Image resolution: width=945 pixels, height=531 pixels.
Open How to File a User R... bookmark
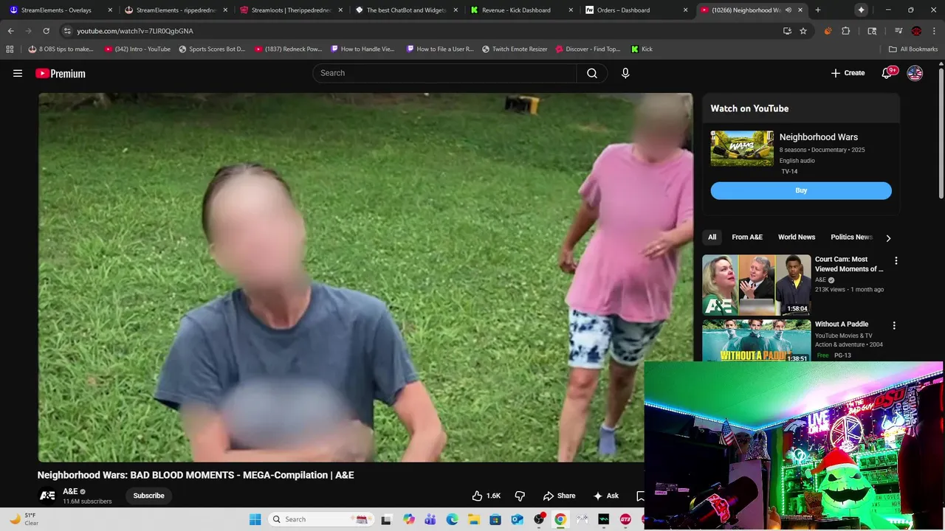coord(439,49)
